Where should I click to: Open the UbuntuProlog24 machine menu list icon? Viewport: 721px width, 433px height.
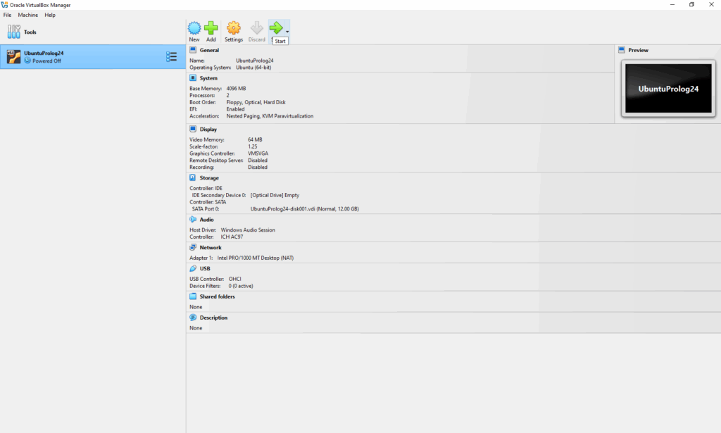click(172, 56)
